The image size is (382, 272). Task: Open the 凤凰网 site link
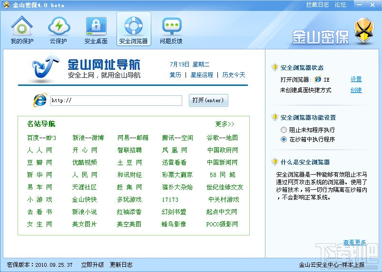175,150
